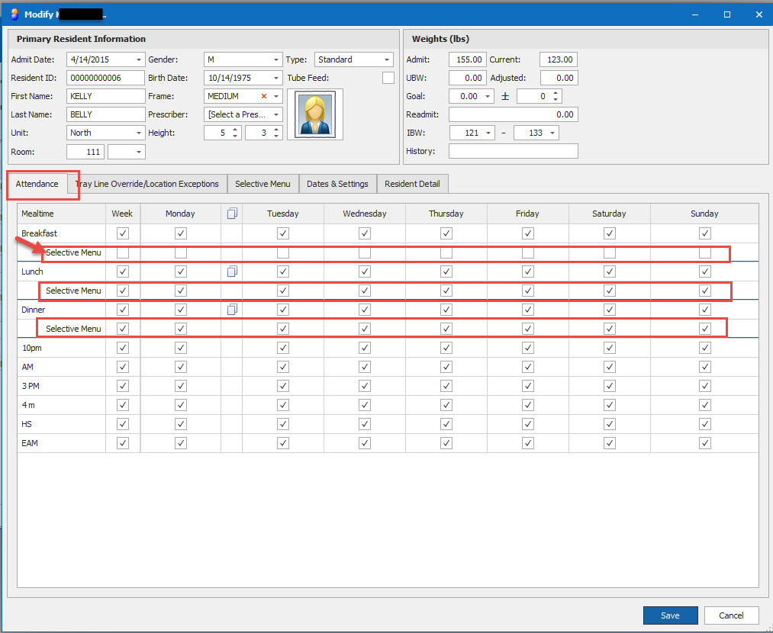Open the IBW lower value dropdown
This screenshot has width=773, height=633.
pyautogui.click(x=488, y=133)
